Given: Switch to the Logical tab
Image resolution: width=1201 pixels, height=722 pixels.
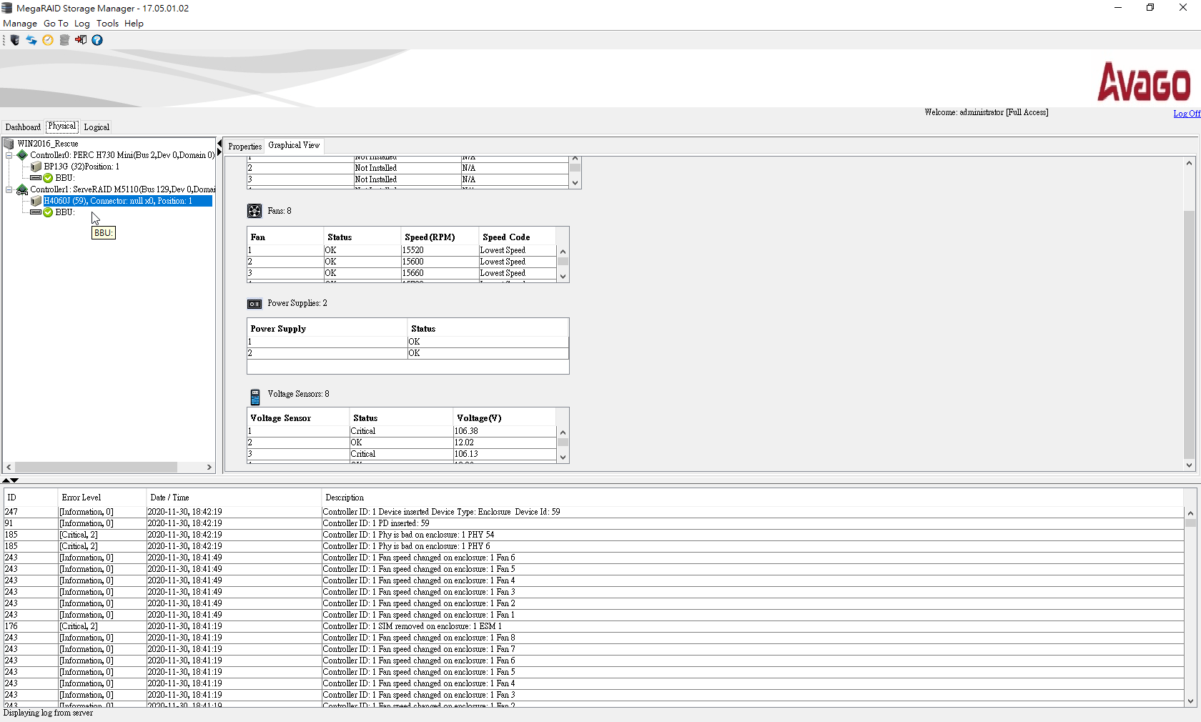Looking at the screenshot, I should point(97,127).
